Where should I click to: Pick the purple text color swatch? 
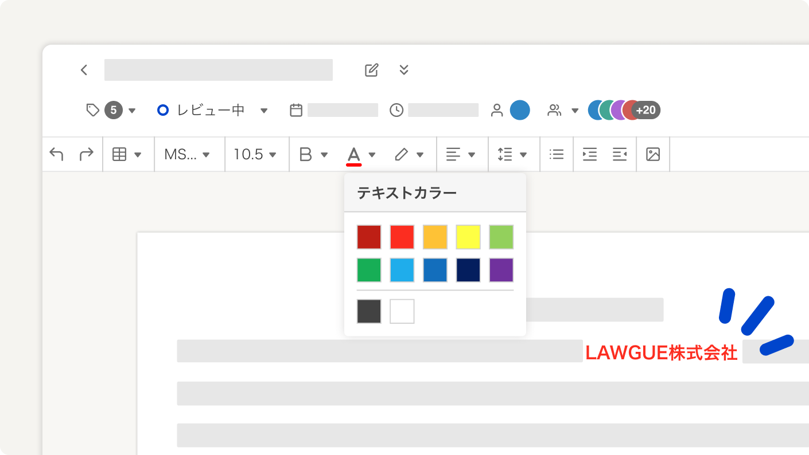pos(501,270)
